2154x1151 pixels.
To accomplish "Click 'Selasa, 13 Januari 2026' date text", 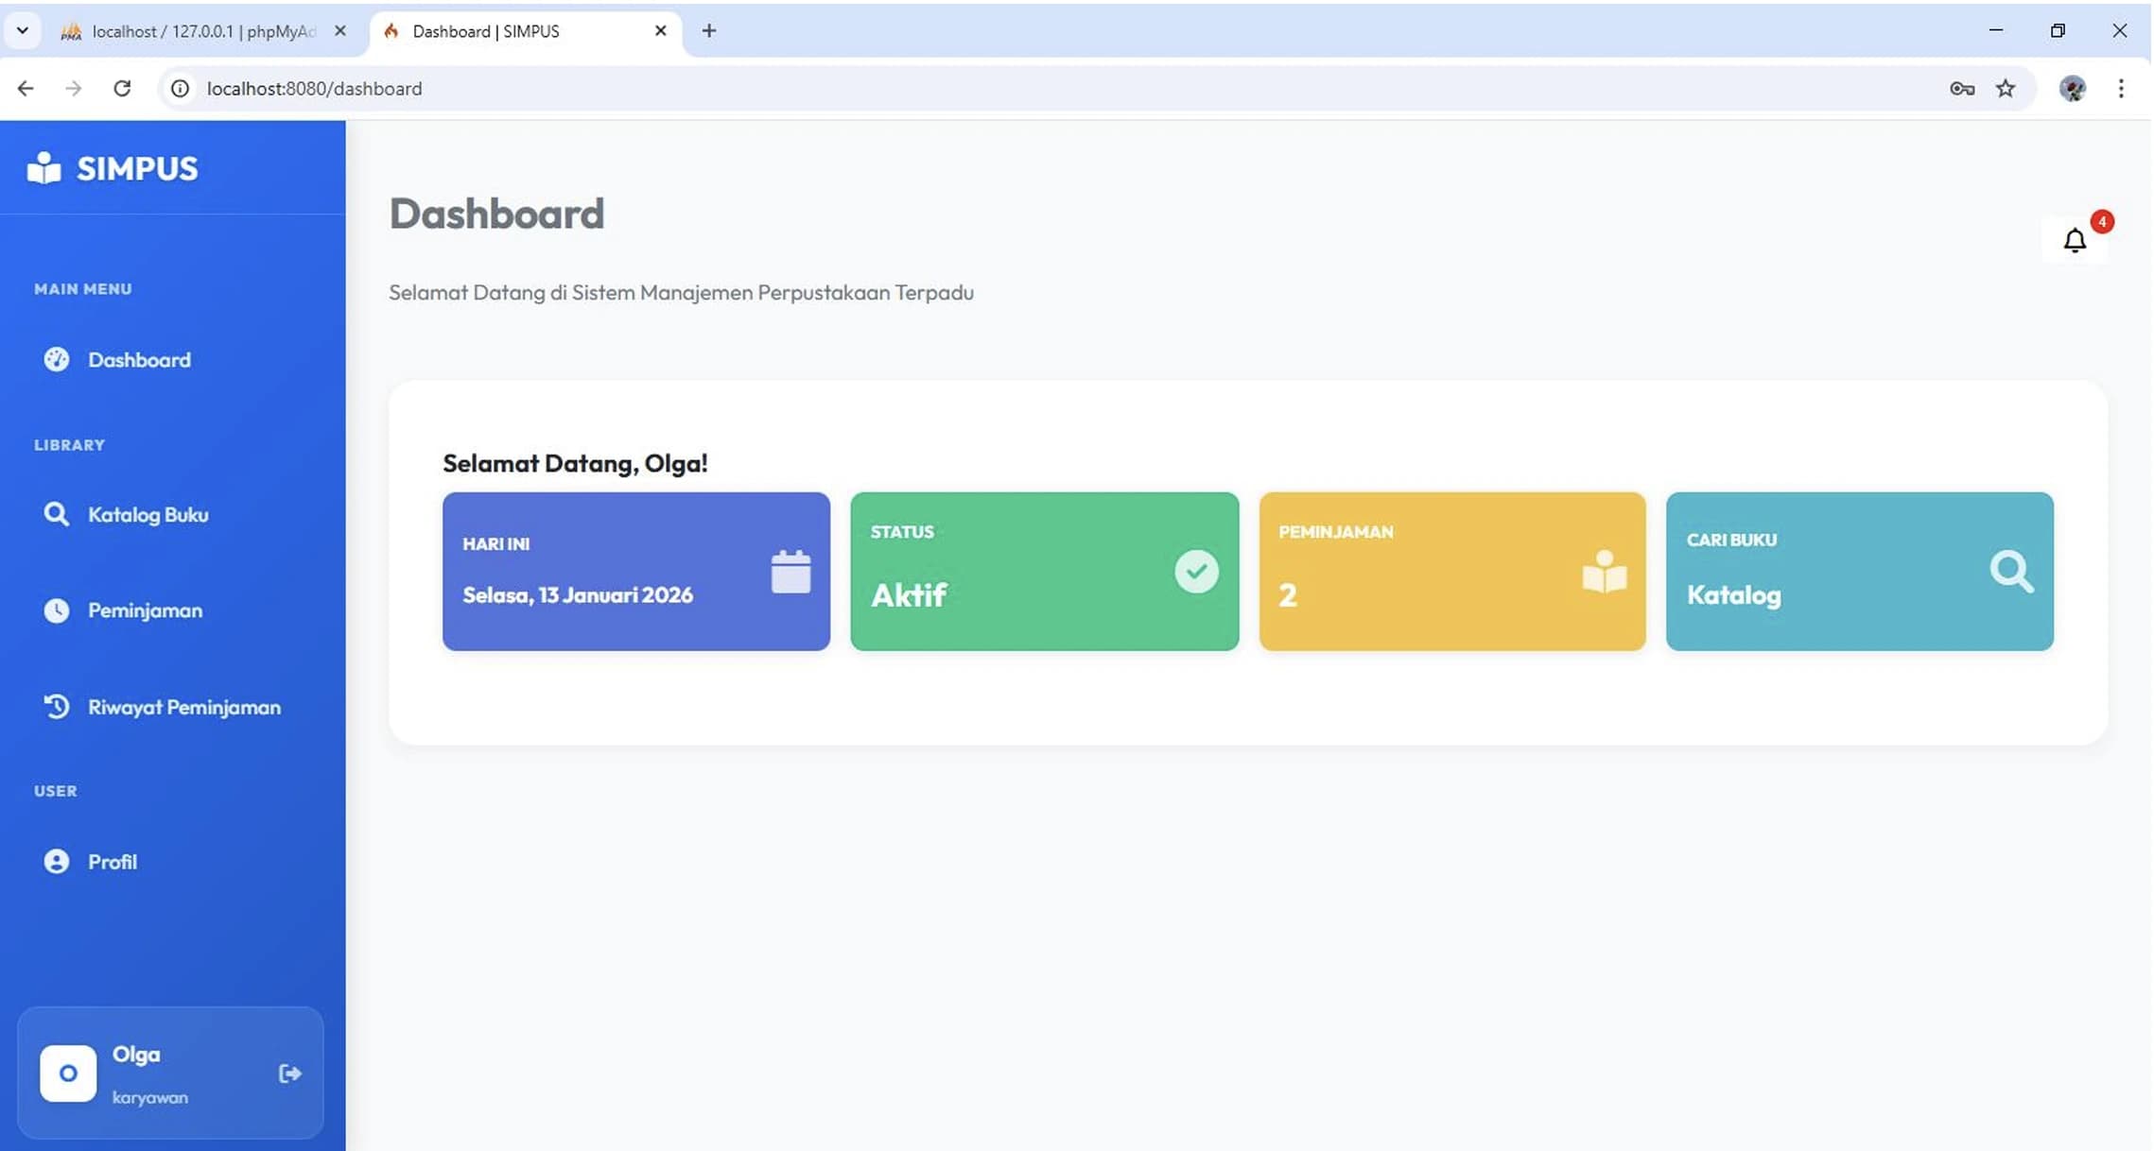I will pyautogui.click(x=578, y=594).
